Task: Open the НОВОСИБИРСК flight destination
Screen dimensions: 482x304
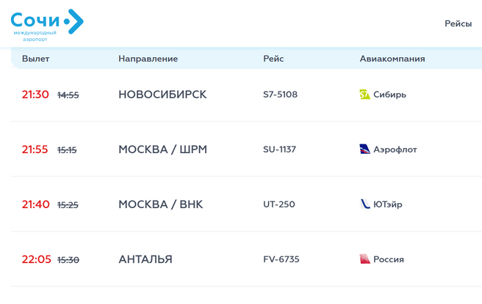Action: point(162,94)
